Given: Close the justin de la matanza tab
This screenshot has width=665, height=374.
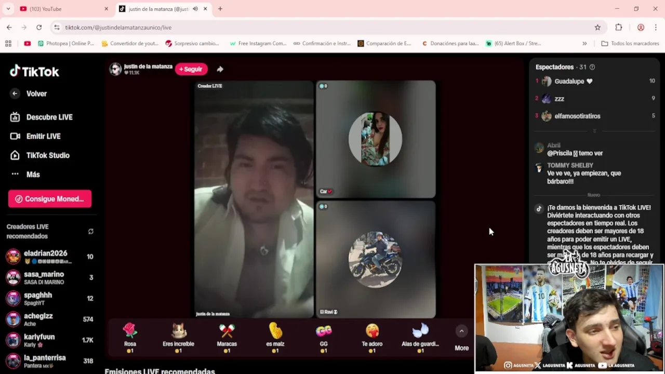Looking at the screenshot, I should (x=205, y=9).
